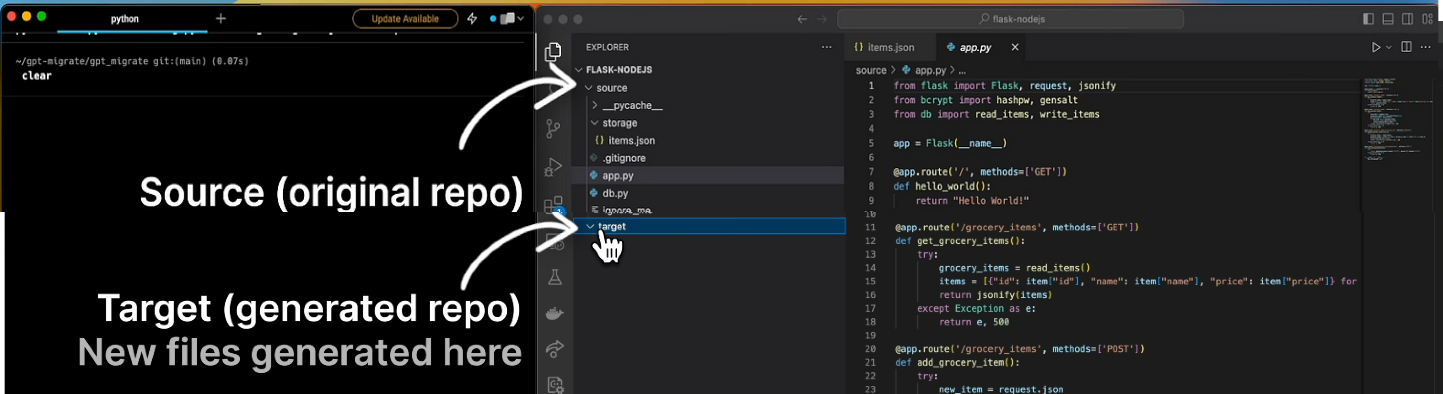Image resolution: width=1443 pixels, height=394 pixels.
Task: Click the breadcrumb ellipsis after app.py
Action: click(962, 71)
